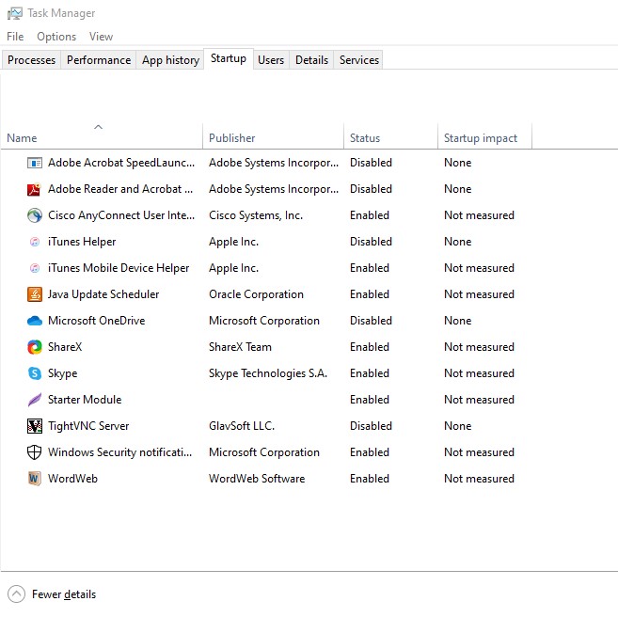The image size is (618, 617).
Task: Switch to the App history tab
Action: [170, 60]
